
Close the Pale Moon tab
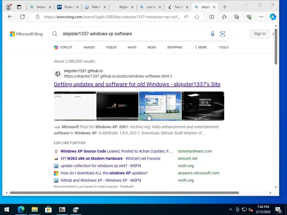pos(105,7)
